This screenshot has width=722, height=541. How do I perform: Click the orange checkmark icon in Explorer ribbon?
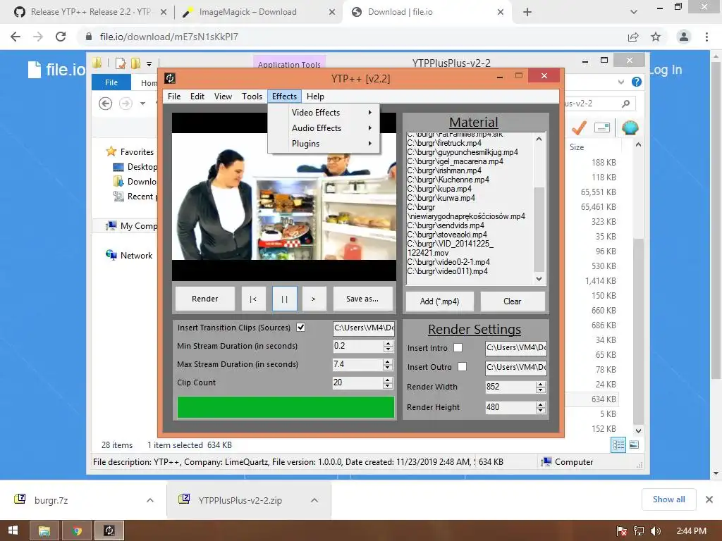[x=579, y=128]
